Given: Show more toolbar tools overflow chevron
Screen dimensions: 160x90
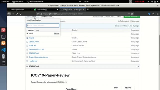Looking at the screenshot, I should tap(153, 14).
